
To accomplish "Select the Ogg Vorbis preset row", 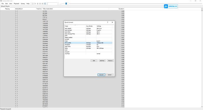I will coord(88,46).
